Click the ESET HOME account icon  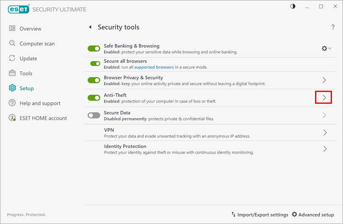[x=12, y=118]
